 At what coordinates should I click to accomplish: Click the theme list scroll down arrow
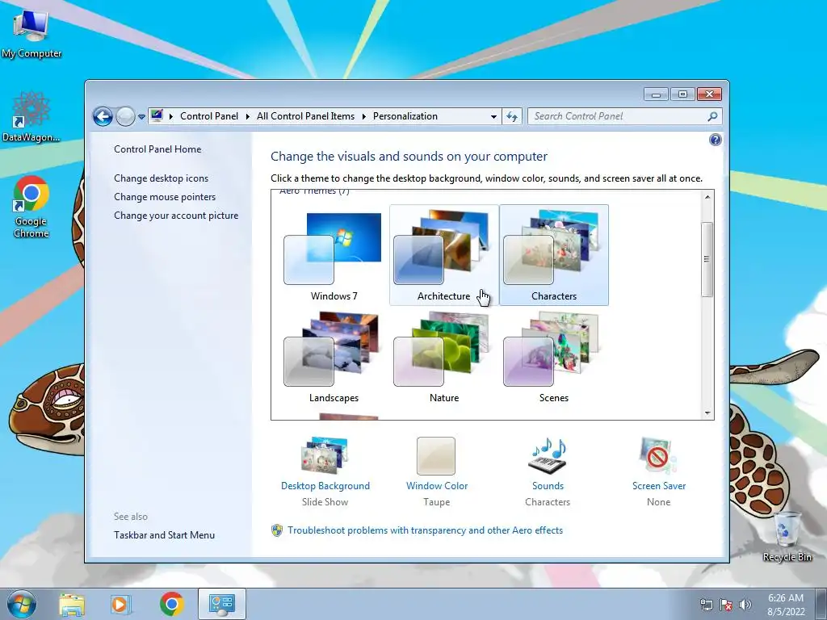point(707,413)
